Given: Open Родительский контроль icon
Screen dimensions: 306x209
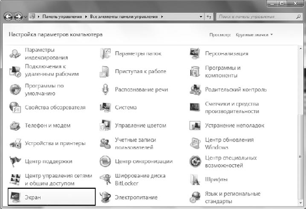Looking at the screenshot, I should point(195,90).
